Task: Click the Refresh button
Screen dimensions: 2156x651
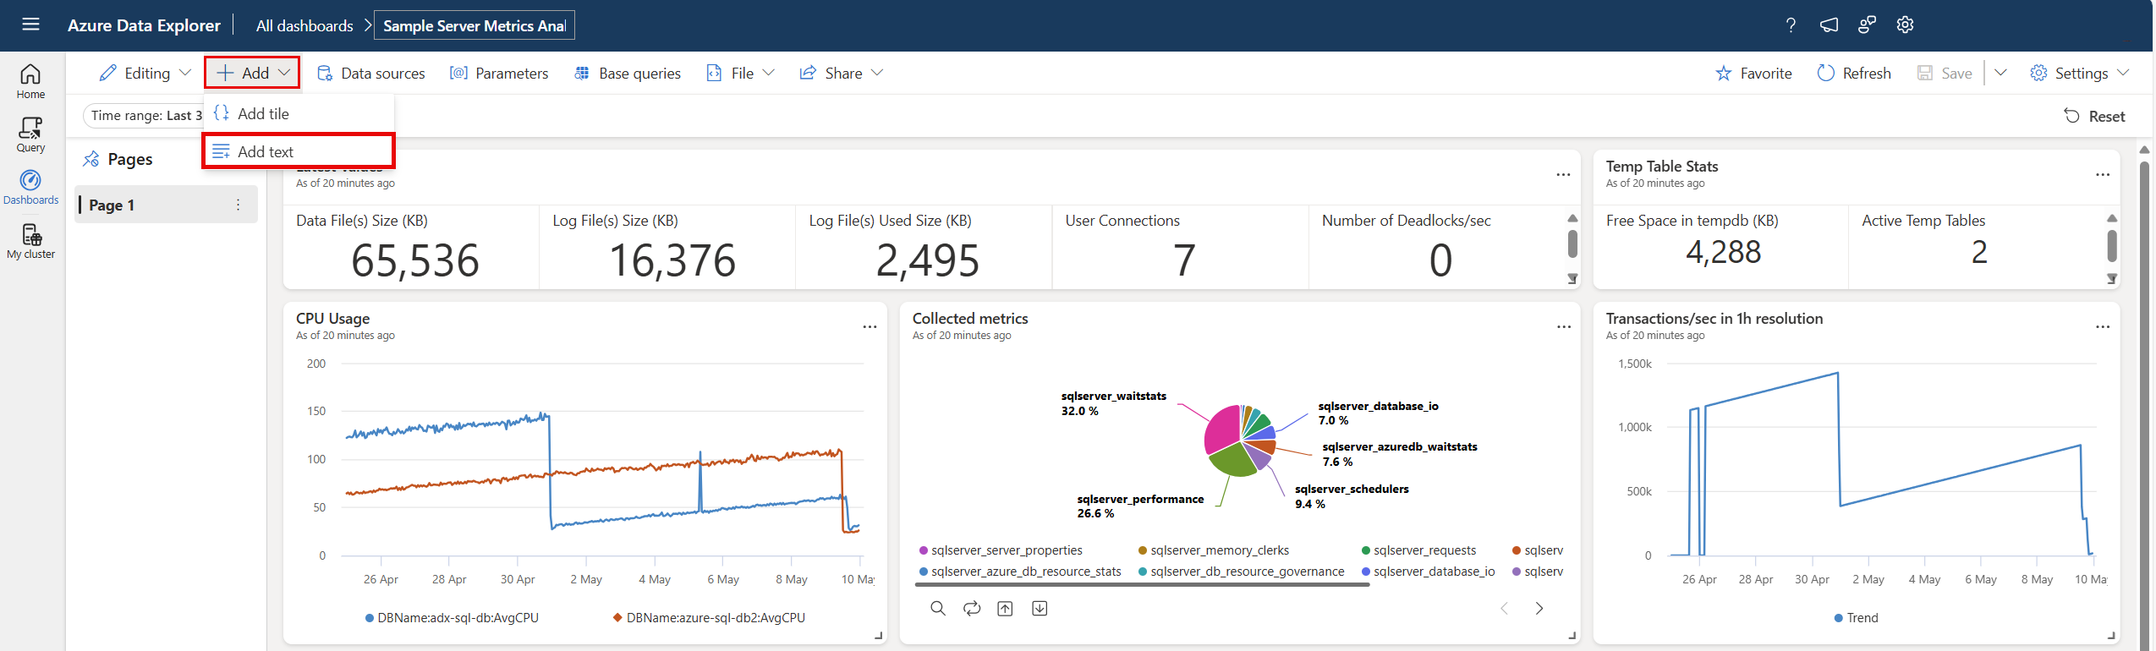Action: (x=1854, y=74)
